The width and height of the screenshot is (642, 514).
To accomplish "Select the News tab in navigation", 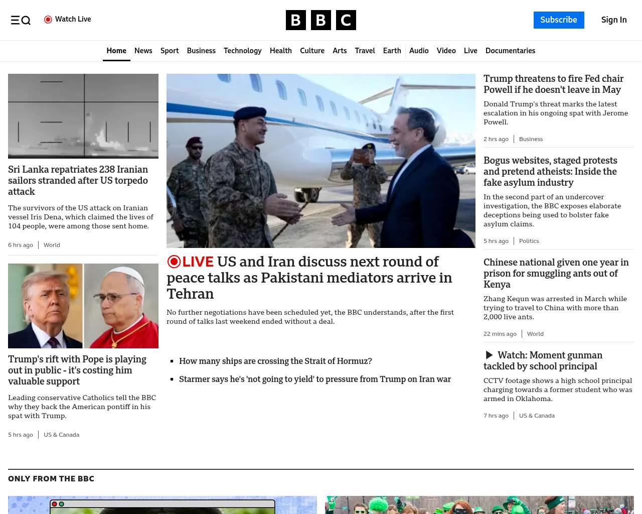I will coord(143,51).
